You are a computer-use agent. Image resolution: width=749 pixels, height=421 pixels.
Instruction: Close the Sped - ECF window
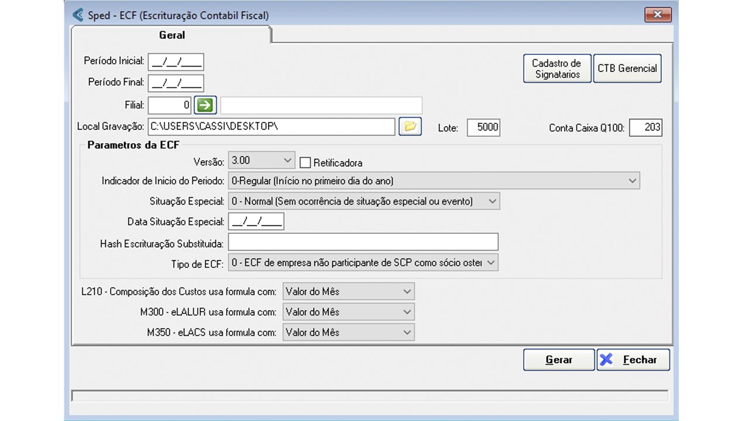point(657,15)
